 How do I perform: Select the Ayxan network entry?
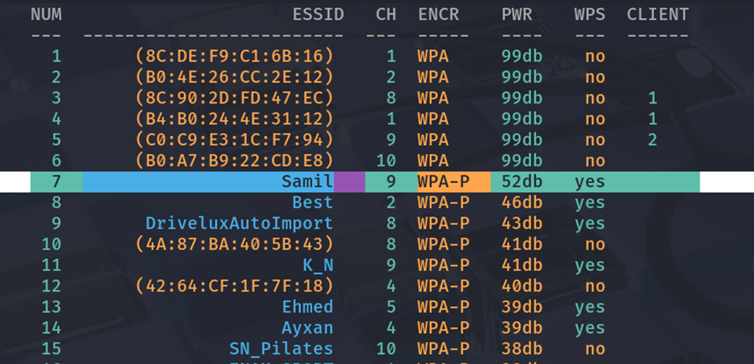tap(307, 328)
